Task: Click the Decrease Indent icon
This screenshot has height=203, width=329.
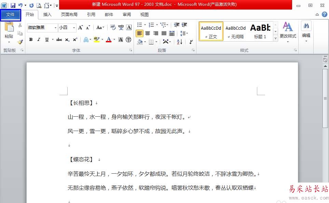Action: click(177, 25)
